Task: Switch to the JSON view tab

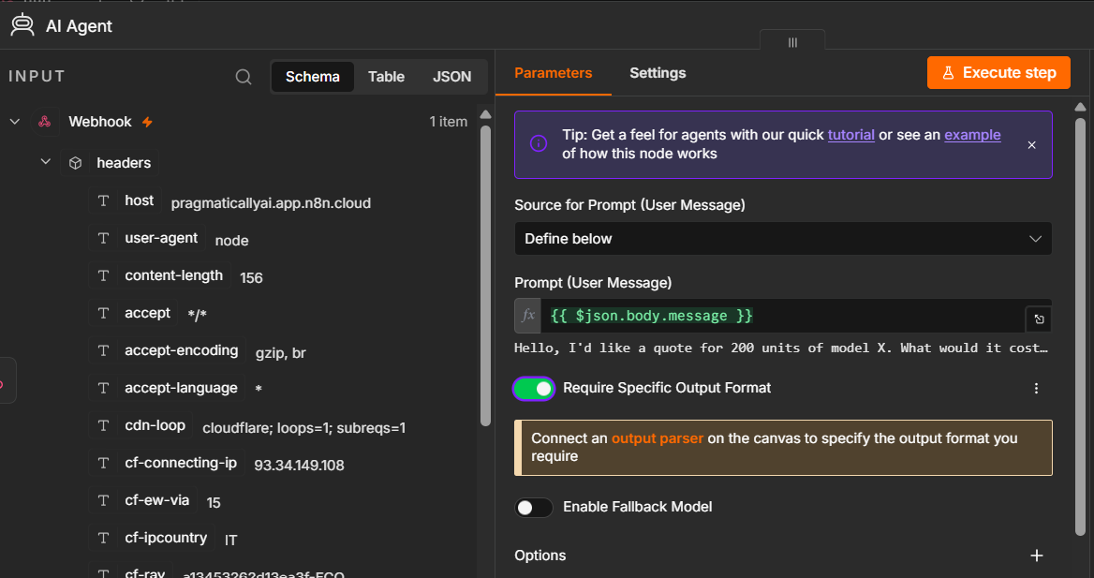Action: [x=451, y=77]
